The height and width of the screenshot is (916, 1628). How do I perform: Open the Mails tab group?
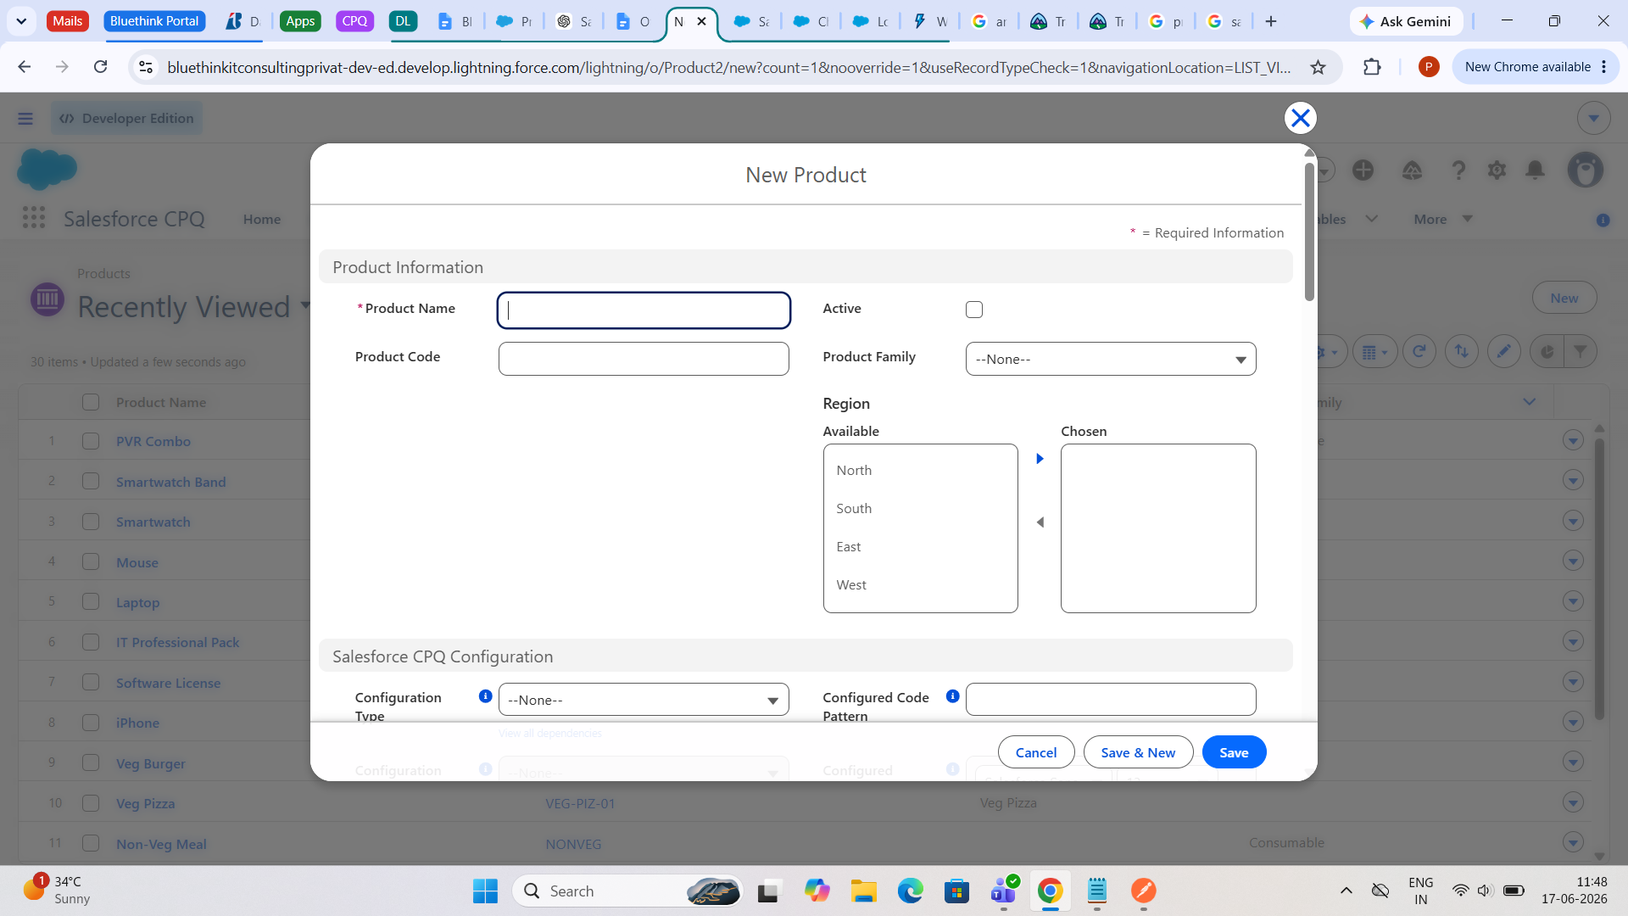68,21
